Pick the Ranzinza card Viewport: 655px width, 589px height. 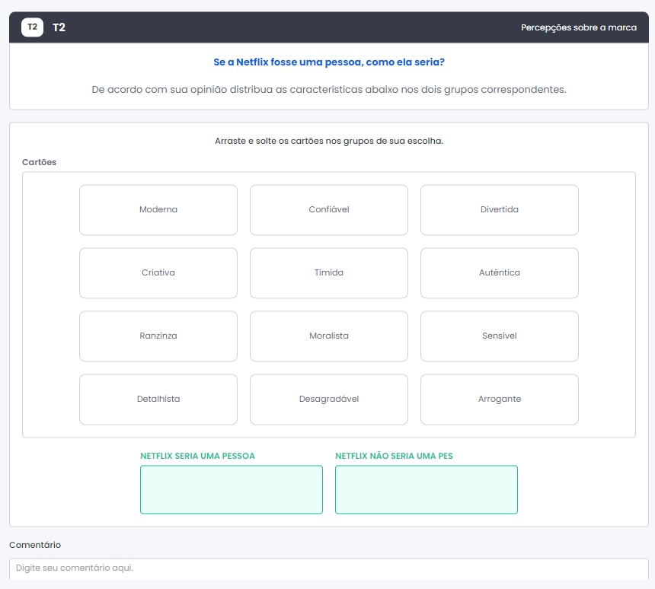coord(158,336)
